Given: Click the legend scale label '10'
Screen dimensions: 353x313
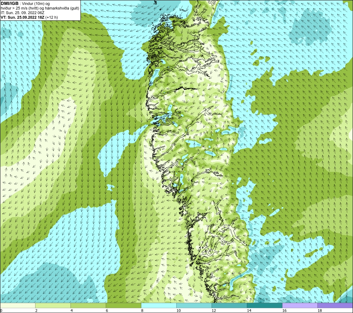Looking at the screenshot, I should (178, 311).
